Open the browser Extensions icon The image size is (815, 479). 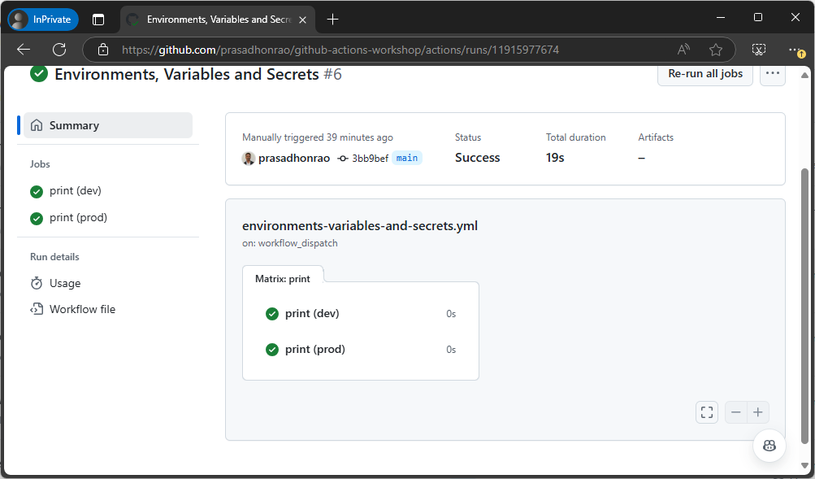coord(757,49)
